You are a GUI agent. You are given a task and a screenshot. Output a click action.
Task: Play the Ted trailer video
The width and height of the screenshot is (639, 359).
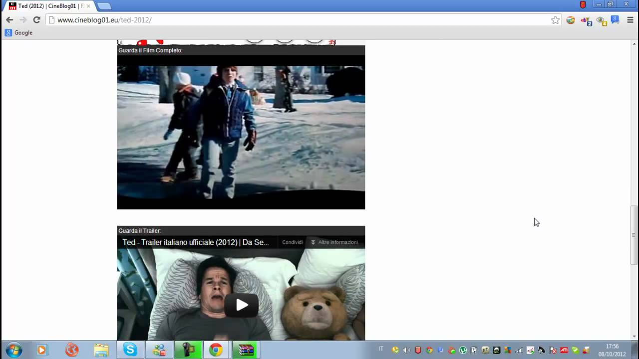click(x=242, y=305)
